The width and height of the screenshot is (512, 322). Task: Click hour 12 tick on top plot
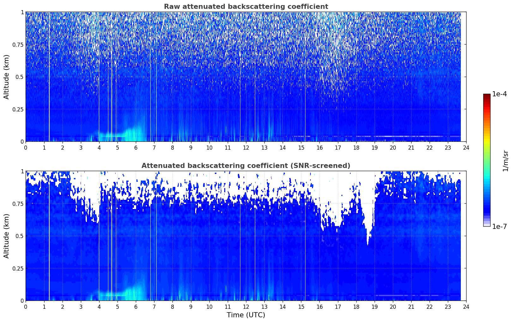(x=246, y=147)
